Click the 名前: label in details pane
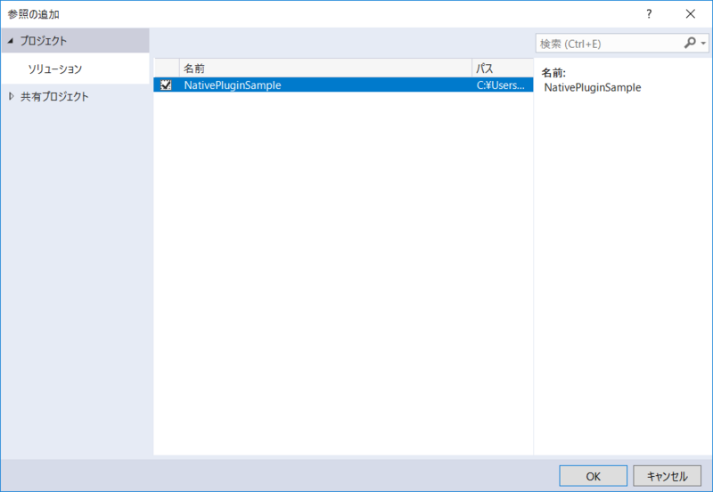This screenshot has height=492, width=713. pyautogui.click(x=553, y=73)
